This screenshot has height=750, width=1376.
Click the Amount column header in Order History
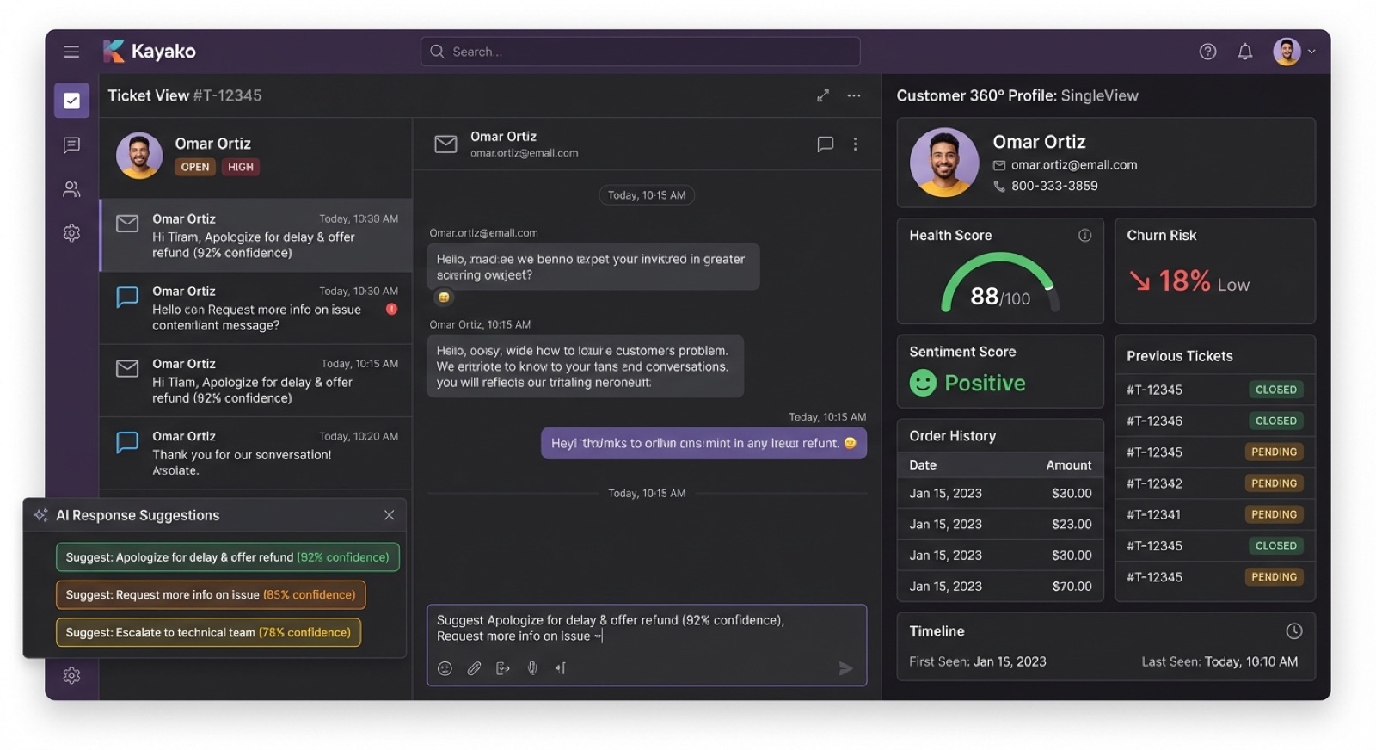[1069, 464]
